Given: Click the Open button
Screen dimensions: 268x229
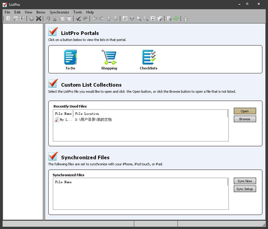Looking at the screenshot, I should [245, 111].
